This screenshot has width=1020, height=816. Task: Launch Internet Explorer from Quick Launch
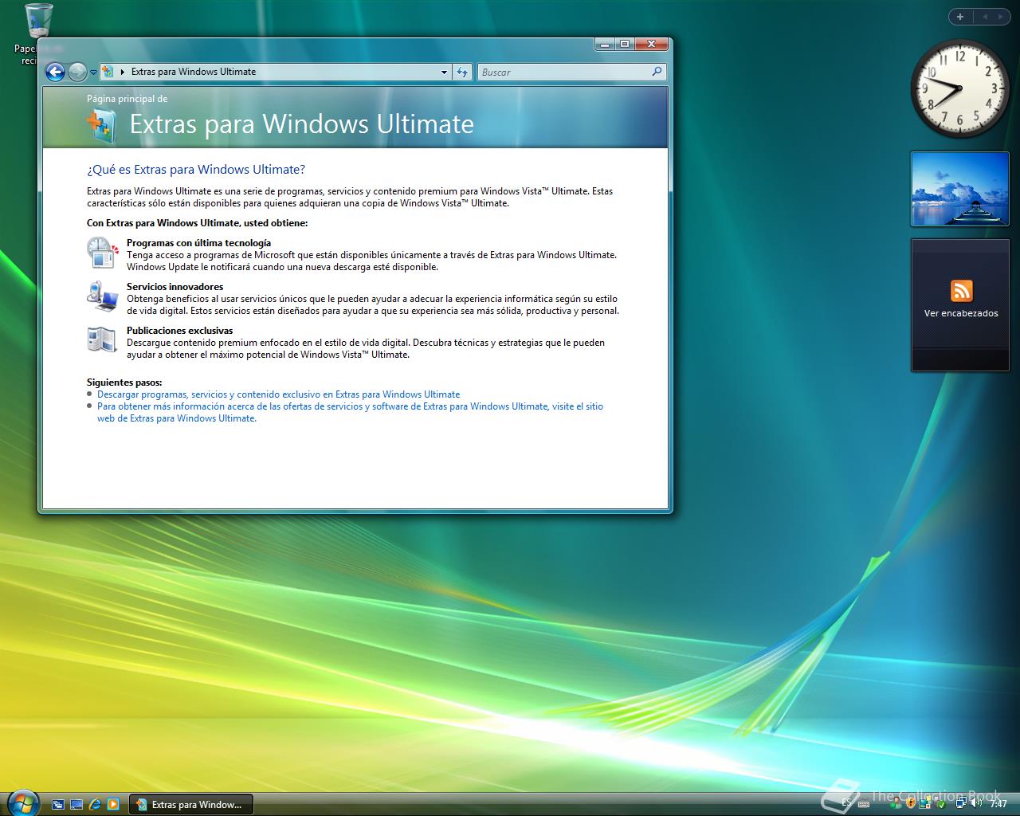(x=95, y=805)
